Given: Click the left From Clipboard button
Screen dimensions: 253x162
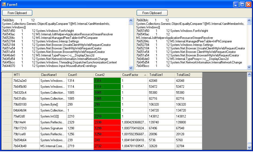Looking at the screenshot, I should [x=17, y=13].
